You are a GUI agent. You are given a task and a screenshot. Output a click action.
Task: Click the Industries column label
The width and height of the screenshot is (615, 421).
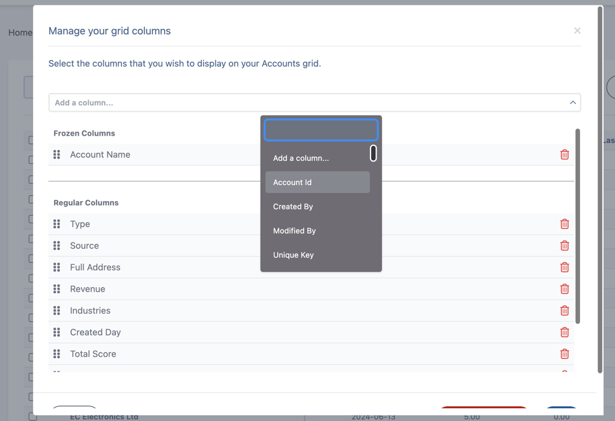(90, 310)
